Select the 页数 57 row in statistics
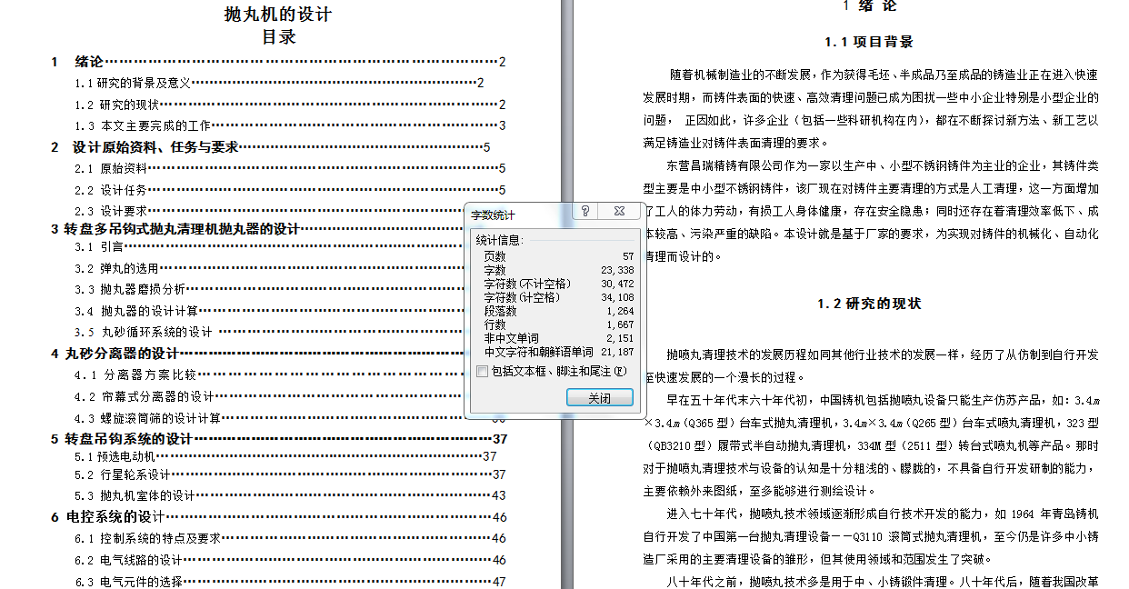The width and height of the screenshot is (1129, 589). click(x=558, y=257)
